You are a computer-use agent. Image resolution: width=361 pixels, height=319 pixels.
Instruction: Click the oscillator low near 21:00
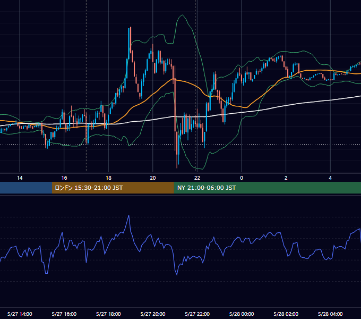(x=177, y=275)
